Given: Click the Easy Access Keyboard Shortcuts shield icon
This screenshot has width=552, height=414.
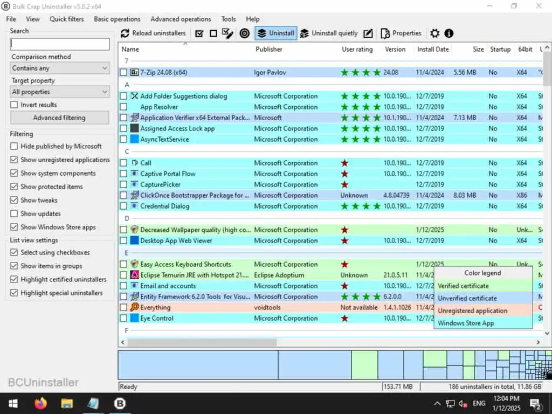Looking at the screenshot, I should click(x=134, y=264).
